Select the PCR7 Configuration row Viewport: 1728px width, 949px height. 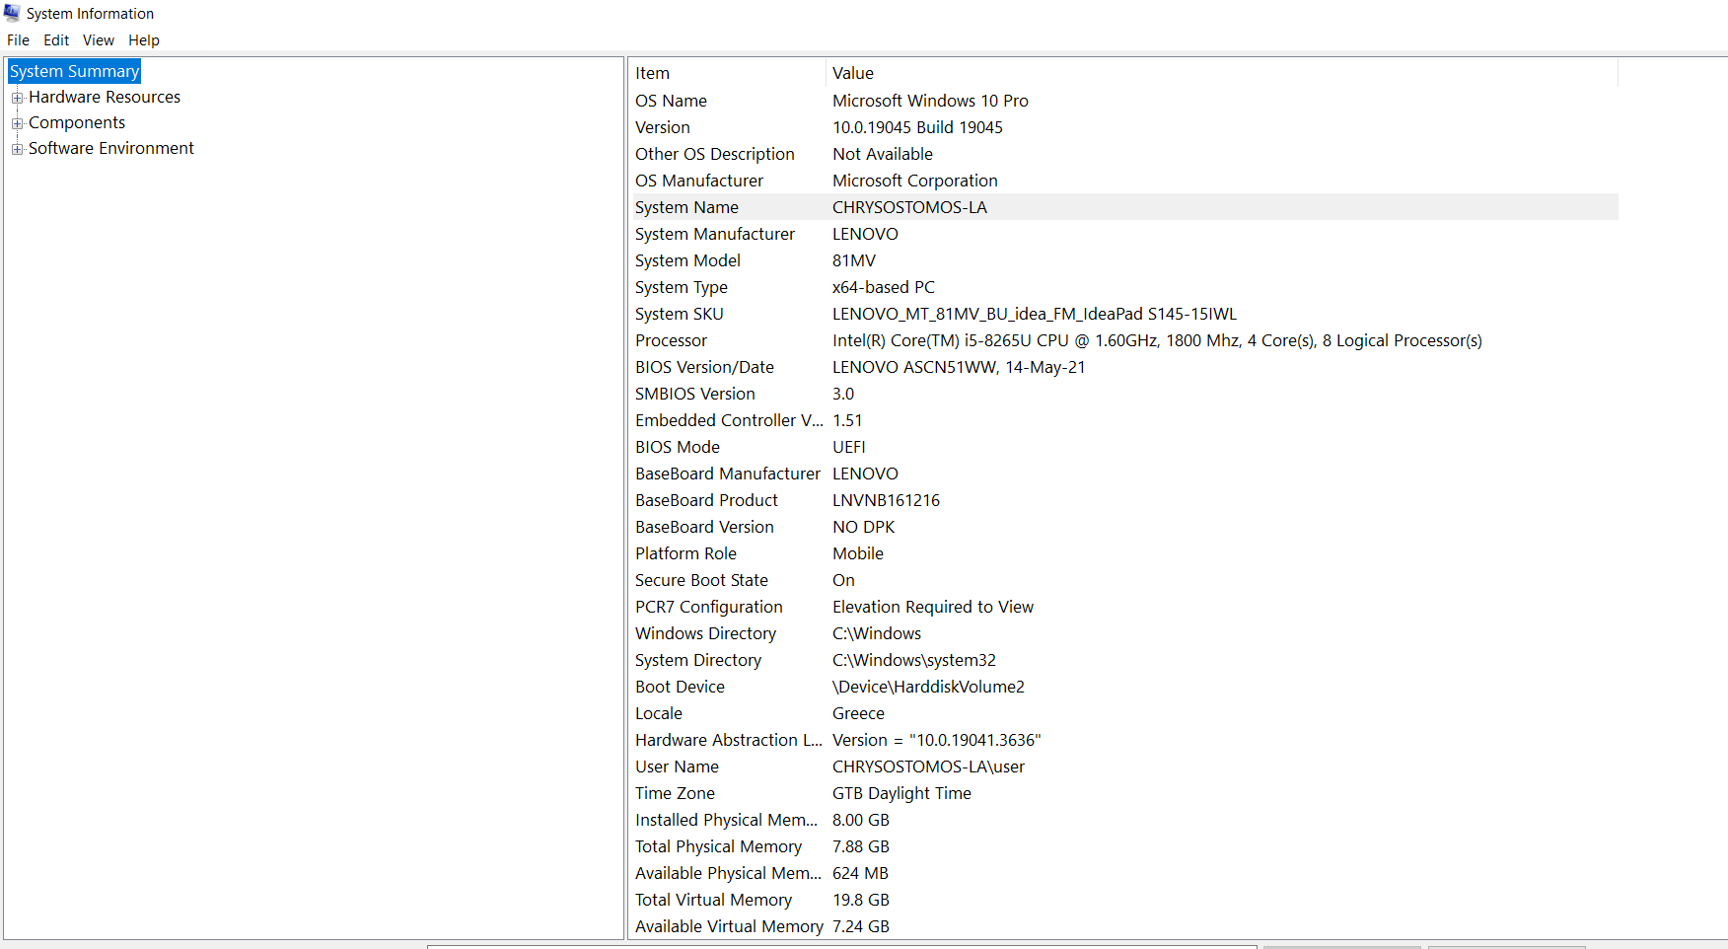1123,607
